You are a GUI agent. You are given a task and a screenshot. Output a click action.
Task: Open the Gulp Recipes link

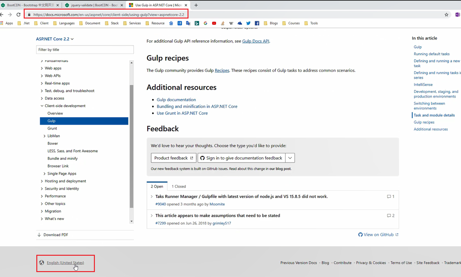(x=222, y=70)
